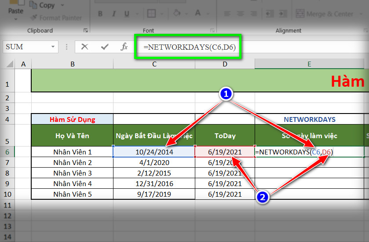This screenshot has width=369, height=242.
Task: Select the 6/19/2021 cell in row 10
Action: tap(225, 194)
